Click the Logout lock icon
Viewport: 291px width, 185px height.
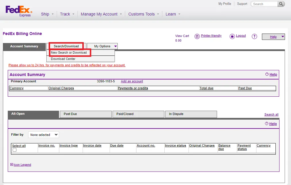[232, 36]
